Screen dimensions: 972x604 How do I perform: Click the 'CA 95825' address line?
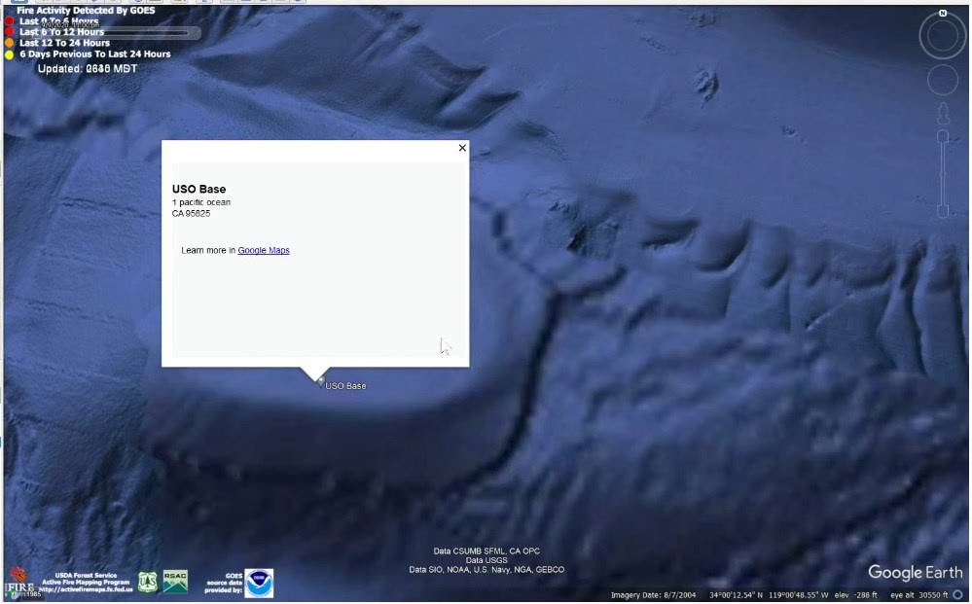coord(192,214)
